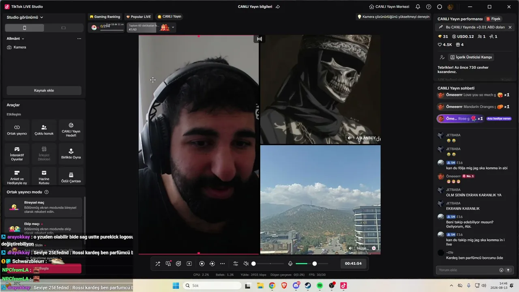519x292 pixels.
Task: Click the Kaynak ekle button
Action: [44, 90]
